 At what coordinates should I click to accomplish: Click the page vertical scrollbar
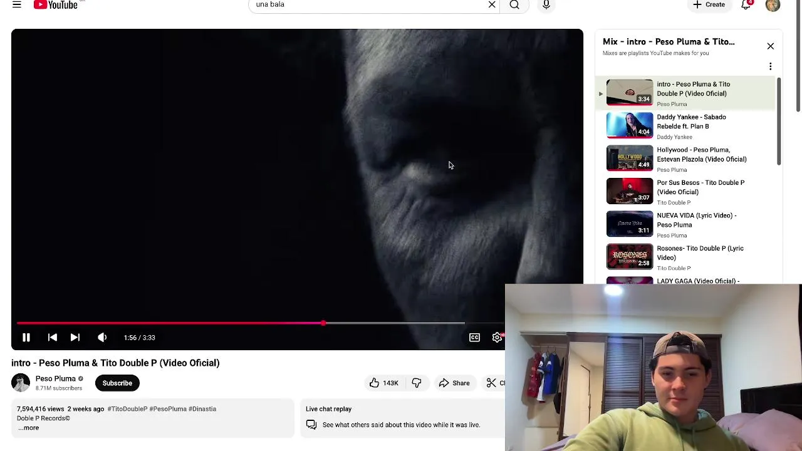pyautogui.click(x=798, y=56)
